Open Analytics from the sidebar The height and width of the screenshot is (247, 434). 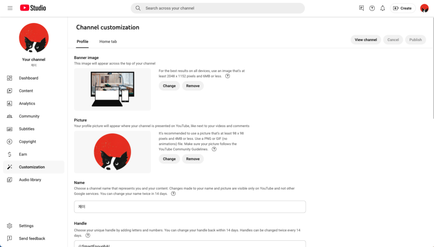click(34, 103)
